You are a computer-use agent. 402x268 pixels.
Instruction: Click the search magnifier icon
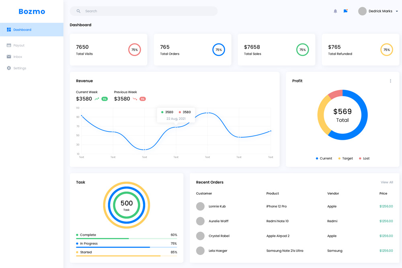point(78,11)
